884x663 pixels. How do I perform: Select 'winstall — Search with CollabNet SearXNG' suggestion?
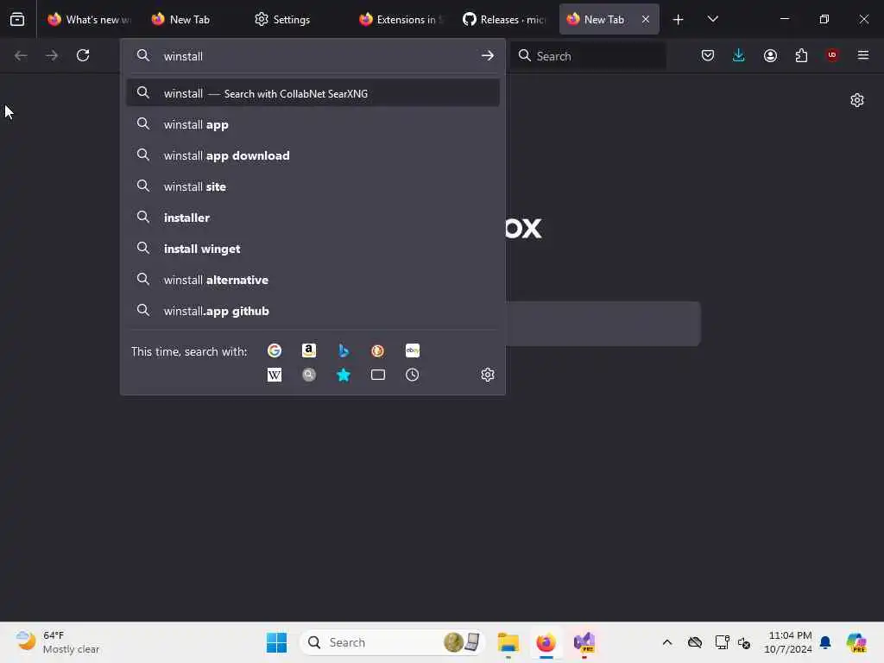(x=313, y=93)
